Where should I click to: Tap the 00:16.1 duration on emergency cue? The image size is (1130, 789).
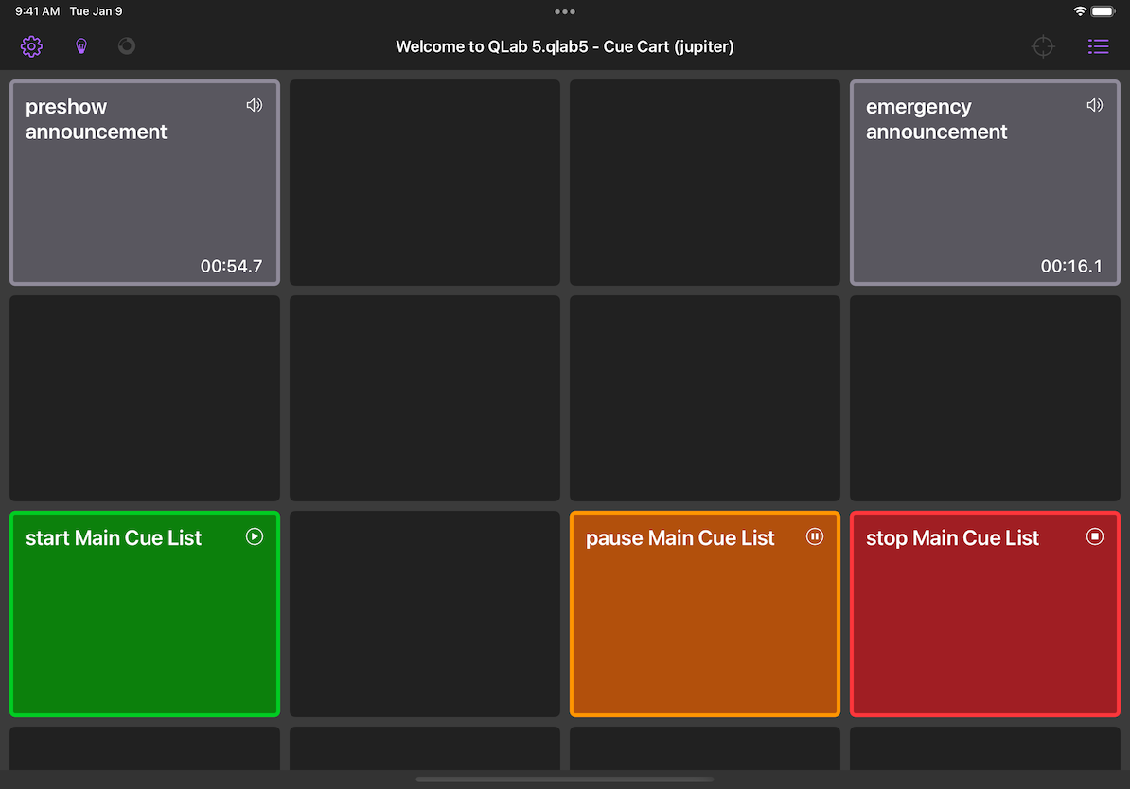[1071, 267]
